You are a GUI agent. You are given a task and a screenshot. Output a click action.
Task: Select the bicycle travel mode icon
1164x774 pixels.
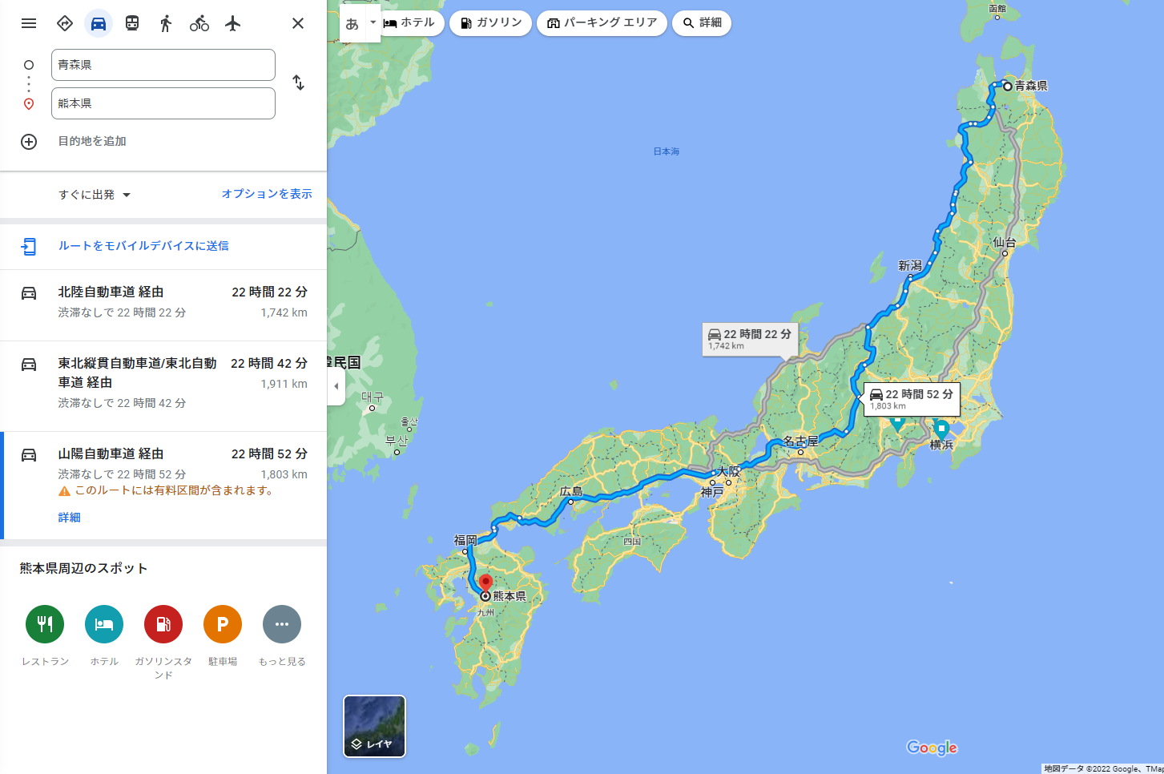pos(199,23)
